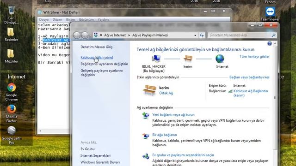Open Kablosuz Ağ Bağlantısı (kerim) link
The image size is (296, 166).
point(251,93)
